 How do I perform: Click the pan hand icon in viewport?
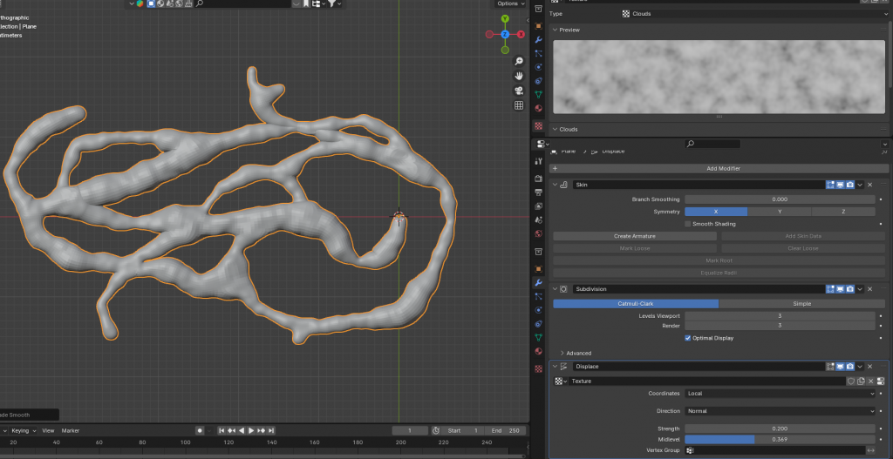point(519,76)
